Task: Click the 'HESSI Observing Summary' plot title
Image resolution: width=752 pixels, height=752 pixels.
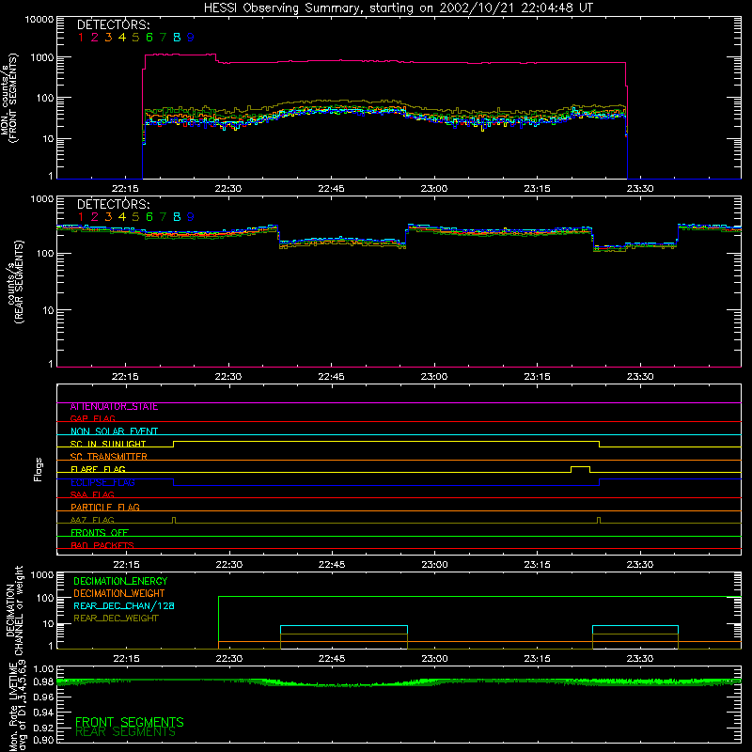Action: [x=398, y=8]
